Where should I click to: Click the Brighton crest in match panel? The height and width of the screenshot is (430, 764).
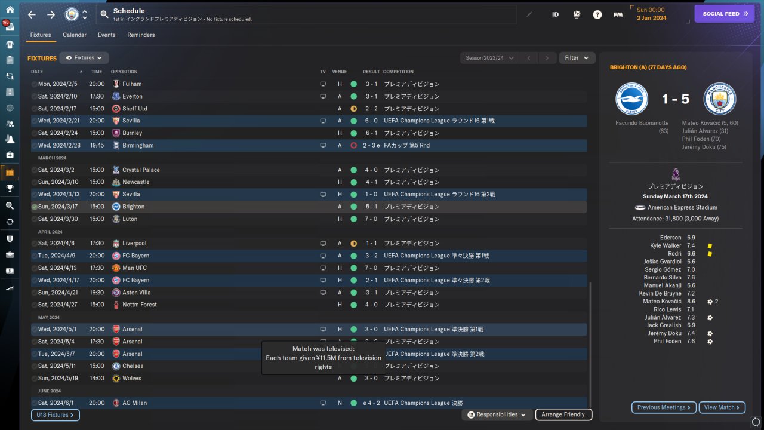(631, 99)
